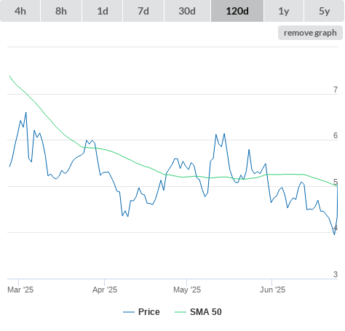Choose the 120d time range
The height and width of the screenshot is (331, 345).
coord(237,11)
